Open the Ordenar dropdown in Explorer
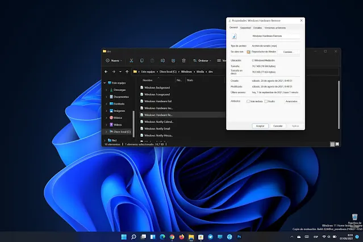The width and height of the screenshot is (363, 242). coord(202,61)
